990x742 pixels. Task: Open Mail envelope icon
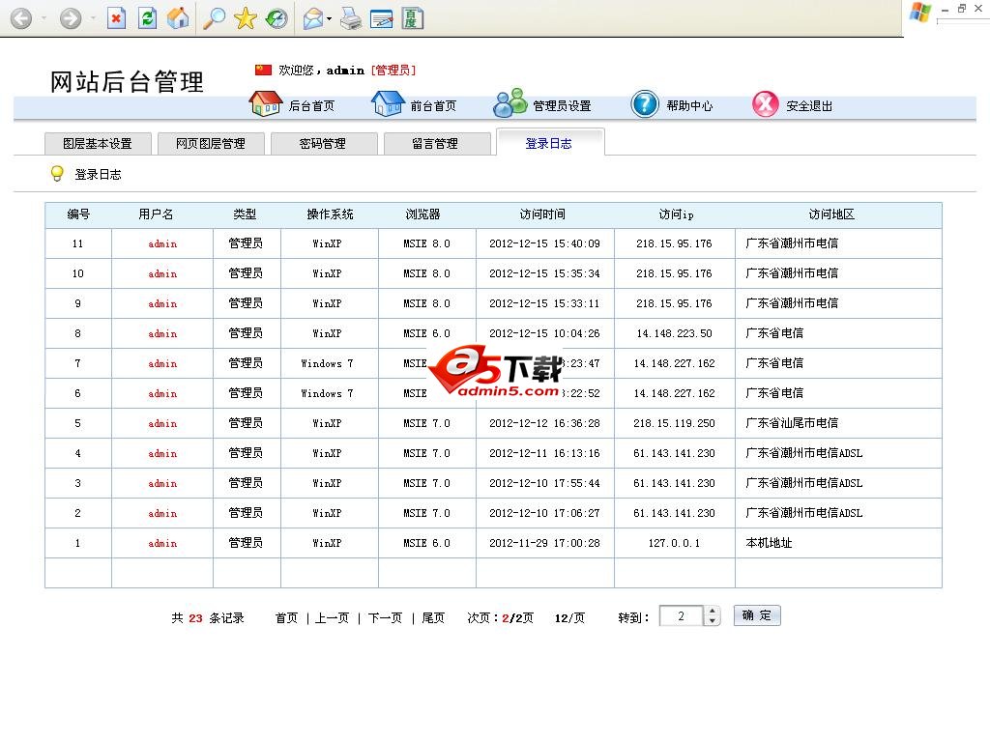[x=313, y=19]
